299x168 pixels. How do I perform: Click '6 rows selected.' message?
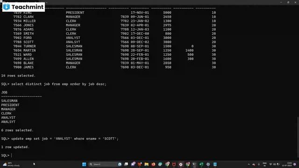17,130
